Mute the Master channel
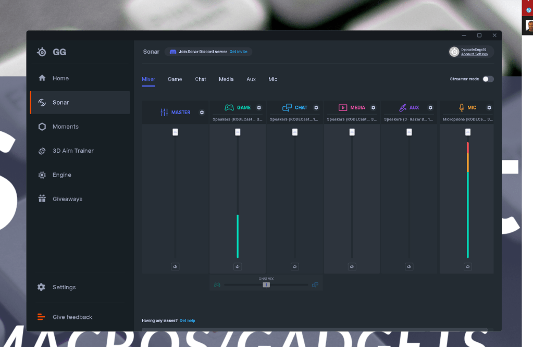 click(x=175, y=267)
